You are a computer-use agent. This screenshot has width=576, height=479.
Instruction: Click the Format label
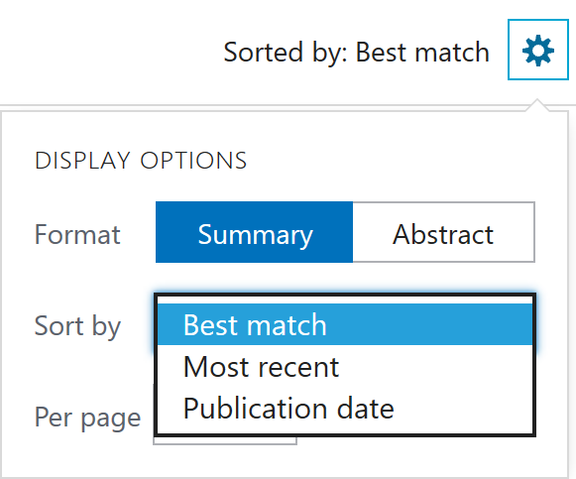click(77, 234)
